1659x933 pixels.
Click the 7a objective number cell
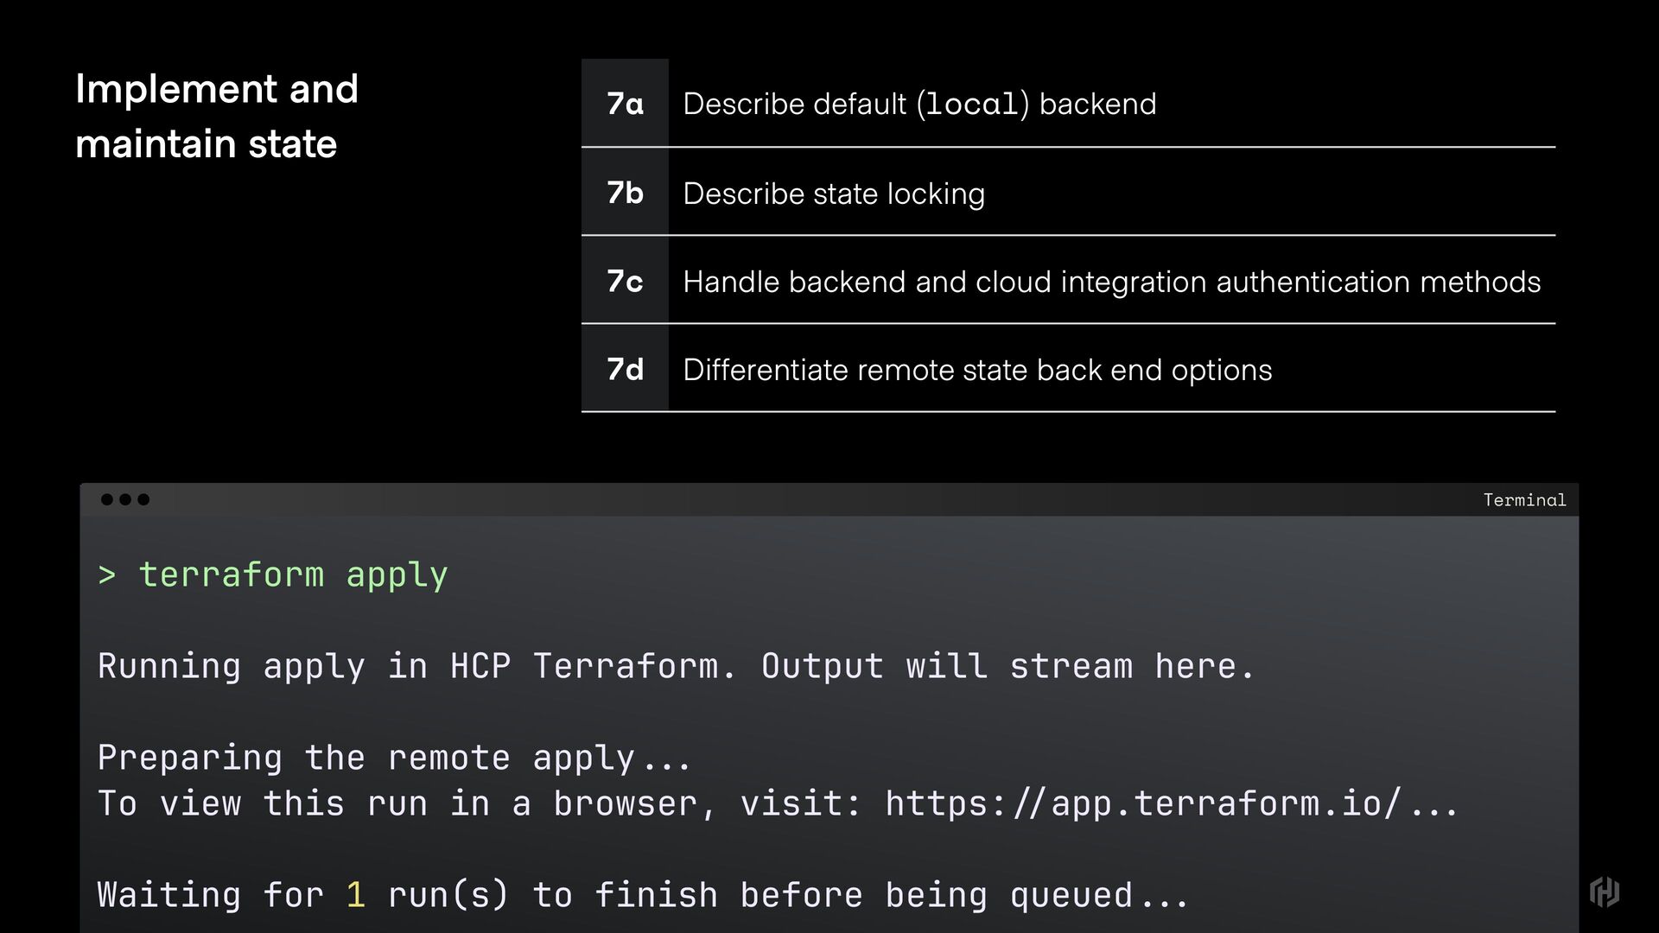(625, 103)
